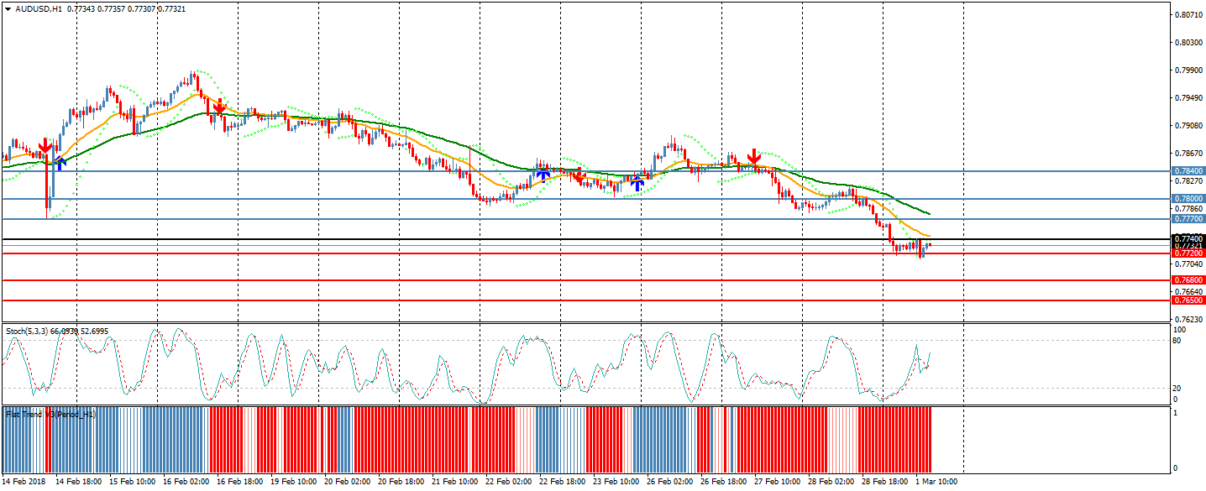Click the blue up arrow near 26 Feb

[x=637, y=183]
